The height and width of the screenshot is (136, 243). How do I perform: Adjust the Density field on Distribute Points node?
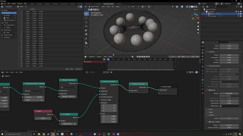34,97
